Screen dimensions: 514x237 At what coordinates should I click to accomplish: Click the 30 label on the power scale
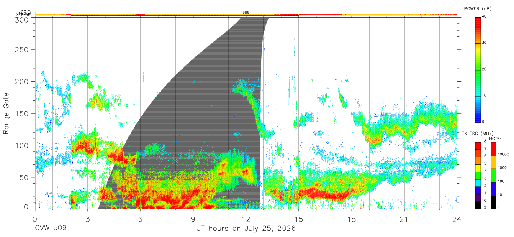tap(485, 43)
